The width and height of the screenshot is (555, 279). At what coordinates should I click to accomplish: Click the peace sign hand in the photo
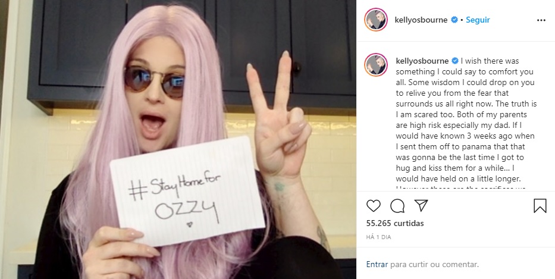278,117
